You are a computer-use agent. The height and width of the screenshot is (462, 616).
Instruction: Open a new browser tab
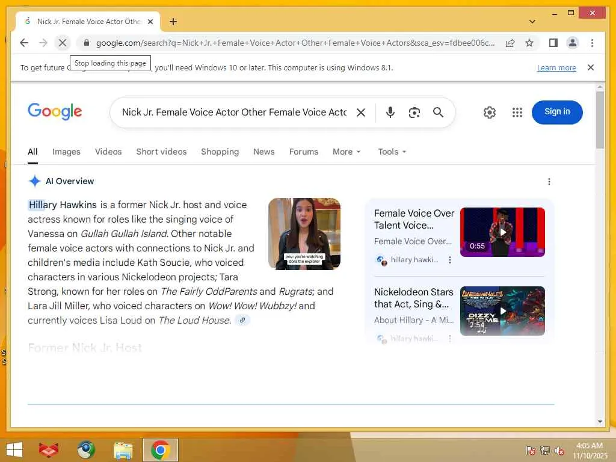173,22
